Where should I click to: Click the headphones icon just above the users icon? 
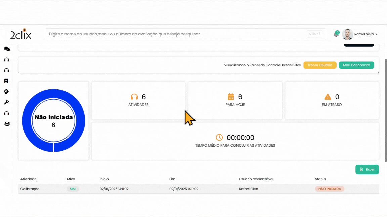tap(6, 113)
